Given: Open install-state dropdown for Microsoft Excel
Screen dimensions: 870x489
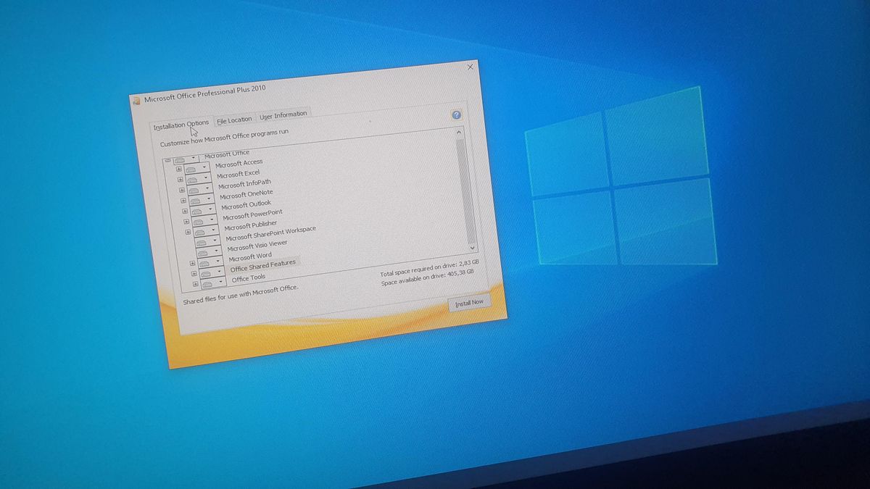Looking at the screenshot, I should [199, 179].
